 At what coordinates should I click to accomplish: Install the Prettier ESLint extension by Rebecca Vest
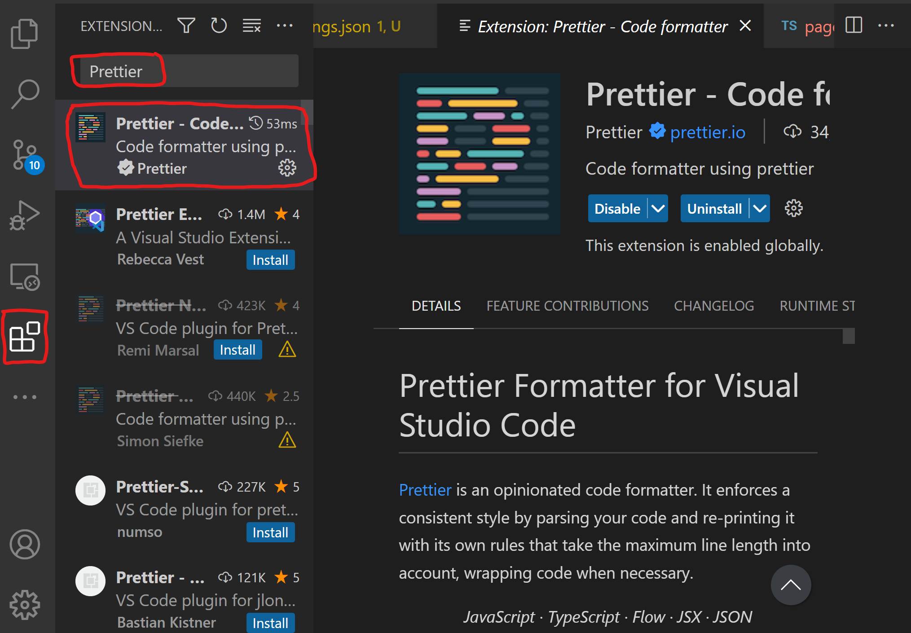[270, 260]
